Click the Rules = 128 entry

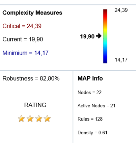[x=90, y=119]
